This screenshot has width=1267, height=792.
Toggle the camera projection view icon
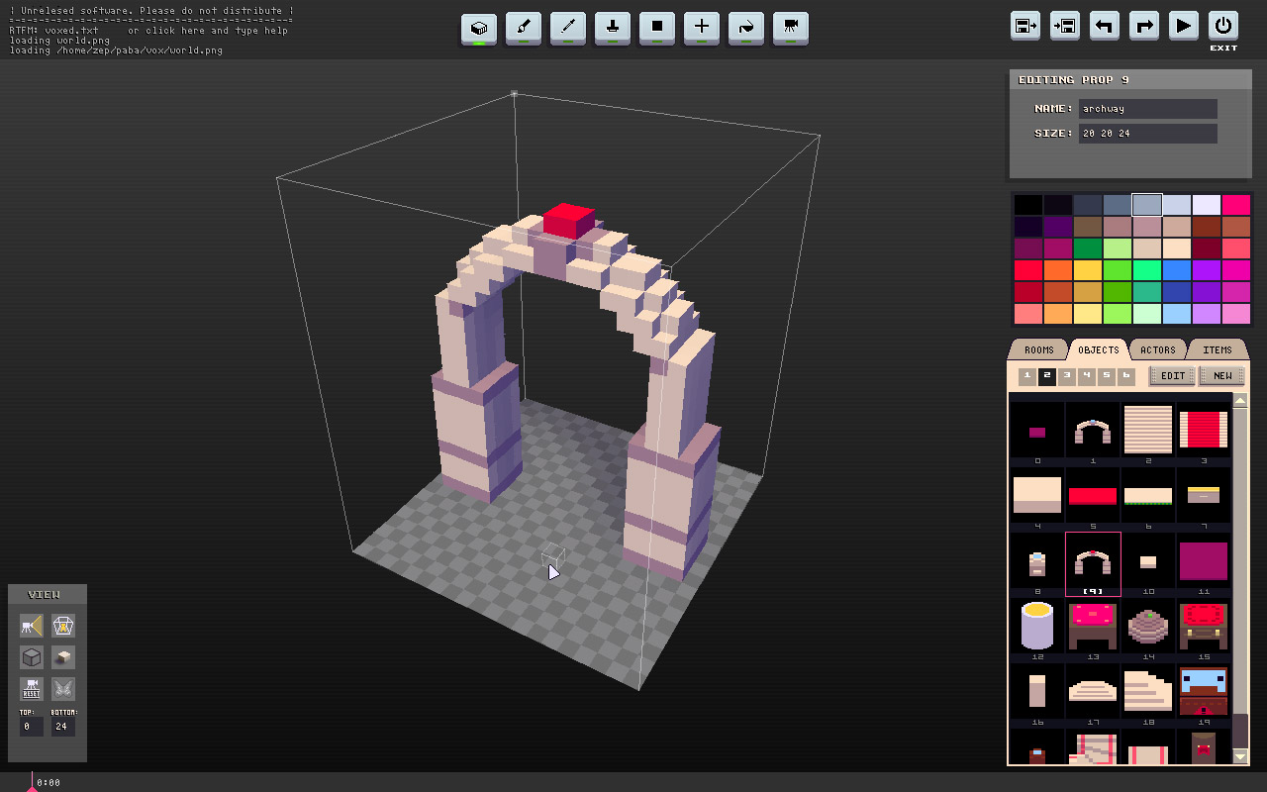coord(32,626)
